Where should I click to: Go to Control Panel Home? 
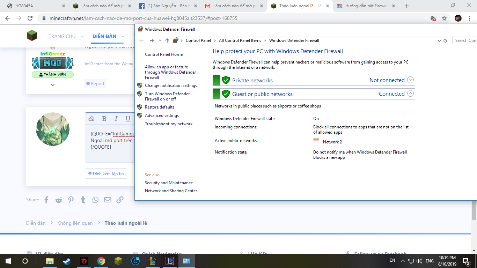[164, 54]
